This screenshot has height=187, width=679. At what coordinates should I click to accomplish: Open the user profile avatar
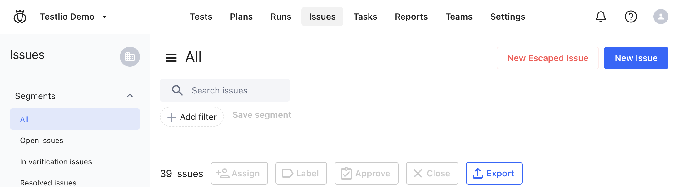click(661, 17)
